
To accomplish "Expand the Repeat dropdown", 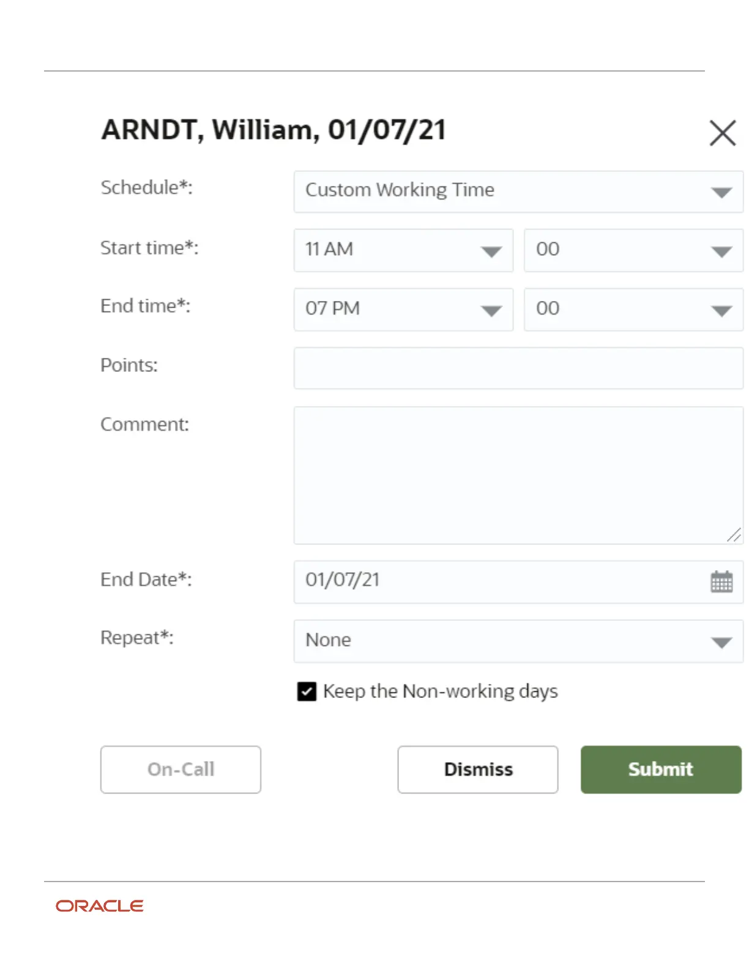I will (x=721, y=642).
